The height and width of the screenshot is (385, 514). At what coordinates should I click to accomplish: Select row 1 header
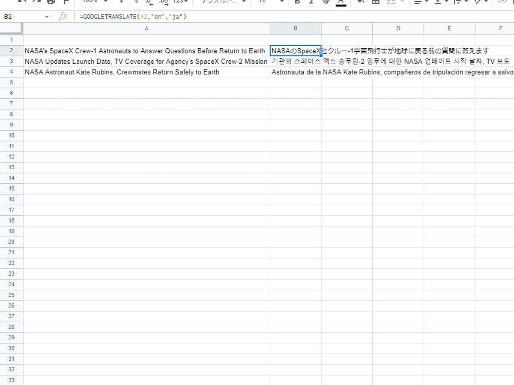11,40
